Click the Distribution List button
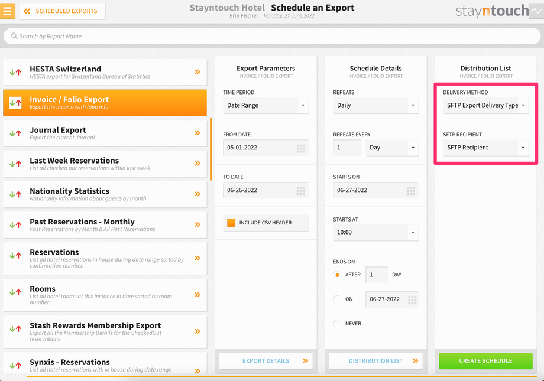This screenshot has height=381, width=544. pyautogui.click(x=375, y=361)
